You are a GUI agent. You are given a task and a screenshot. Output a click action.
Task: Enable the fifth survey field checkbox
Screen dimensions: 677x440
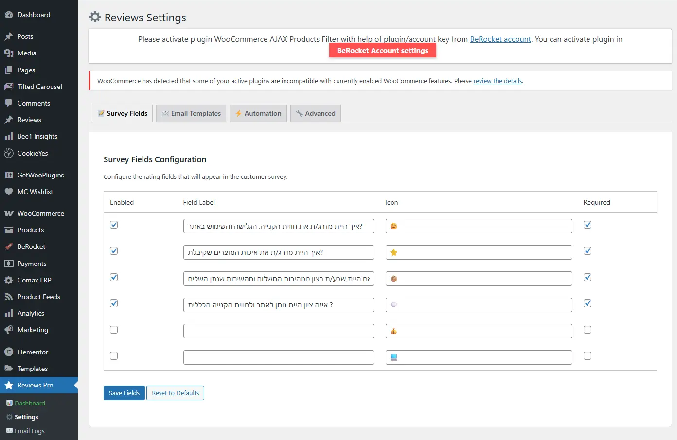coord(114,330)
